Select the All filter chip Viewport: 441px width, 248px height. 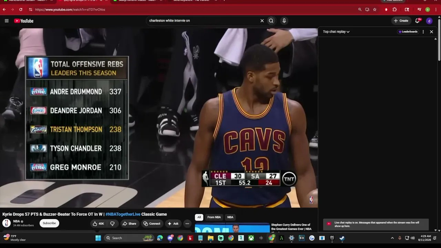tap(199, 217)
